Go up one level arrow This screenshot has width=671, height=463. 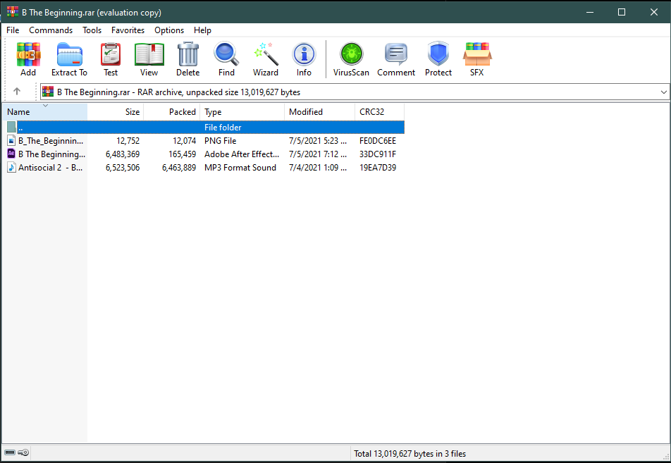[17, 91]
